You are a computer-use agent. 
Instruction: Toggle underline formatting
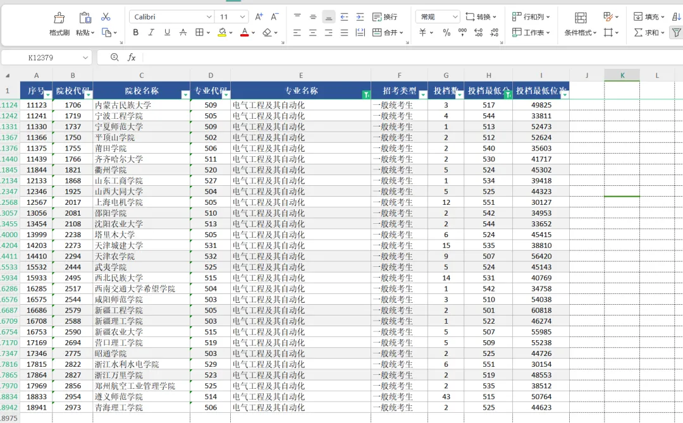[x=167, y=32]
